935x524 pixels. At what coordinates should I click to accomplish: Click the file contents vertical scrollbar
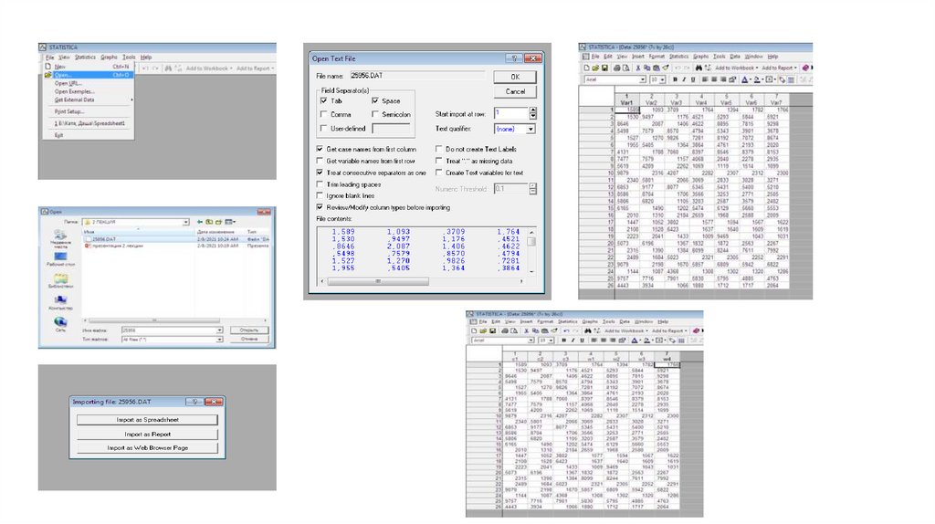(x=531, y=252)
